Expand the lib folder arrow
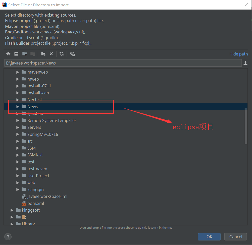252x245 pixels. pyautogui.click(x=12, y=217)
